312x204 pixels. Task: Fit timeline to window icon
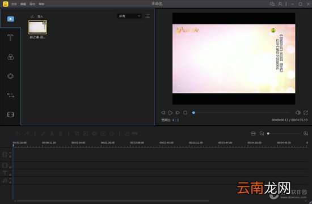253,133
